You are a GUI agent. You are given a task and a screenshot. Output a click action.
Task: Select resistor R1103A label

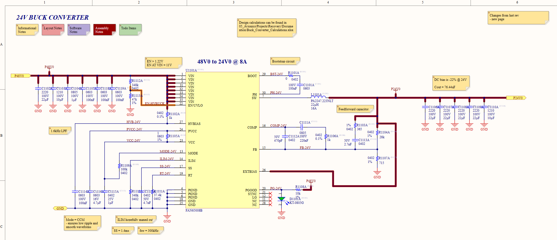coord(362,125)
